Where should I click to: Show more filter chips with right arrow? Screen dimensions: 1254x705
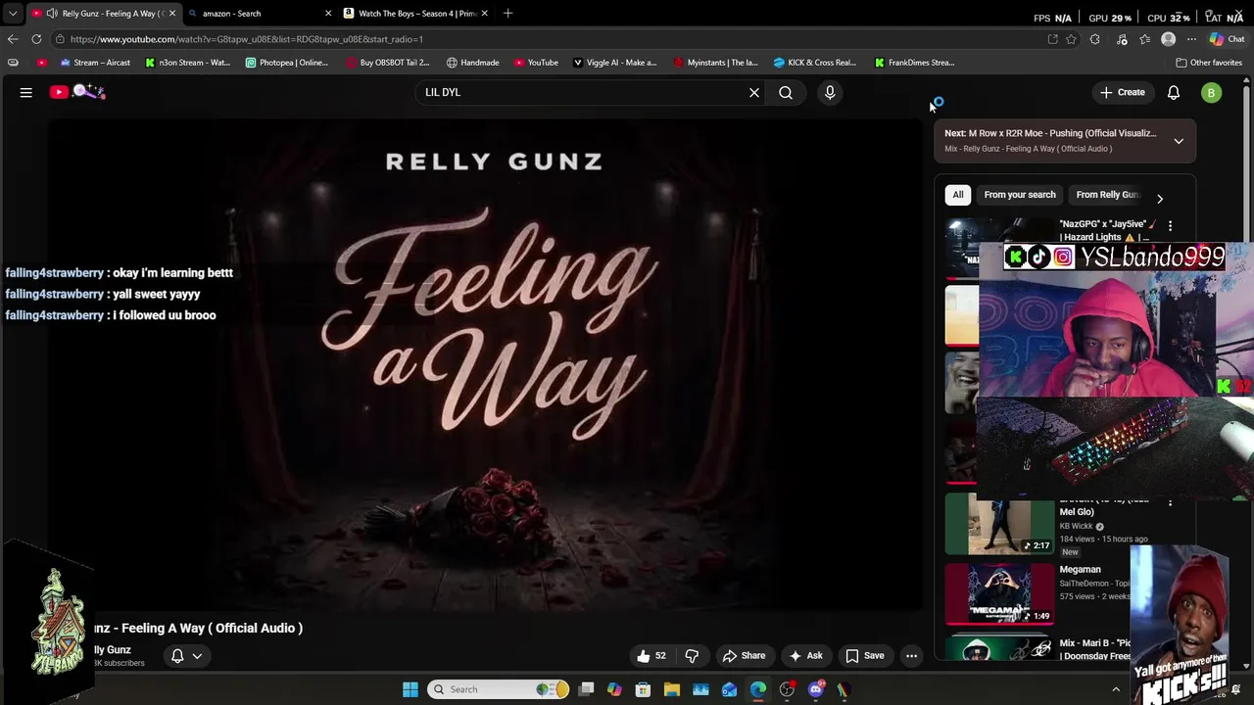(1160, 199)
